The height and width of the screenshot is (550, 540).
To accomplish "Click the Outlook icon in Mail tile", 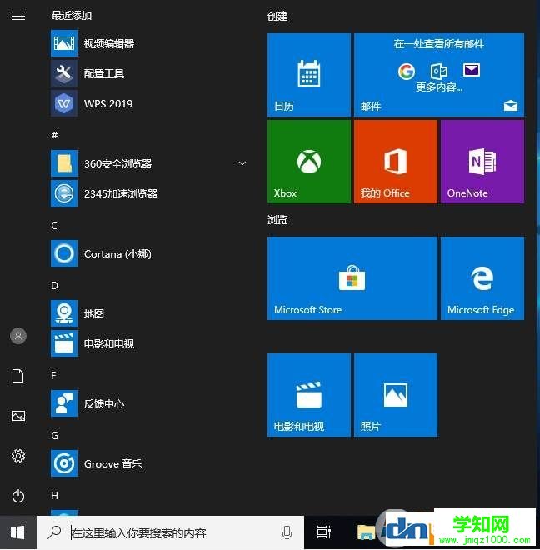I will [x=438, y=71].
